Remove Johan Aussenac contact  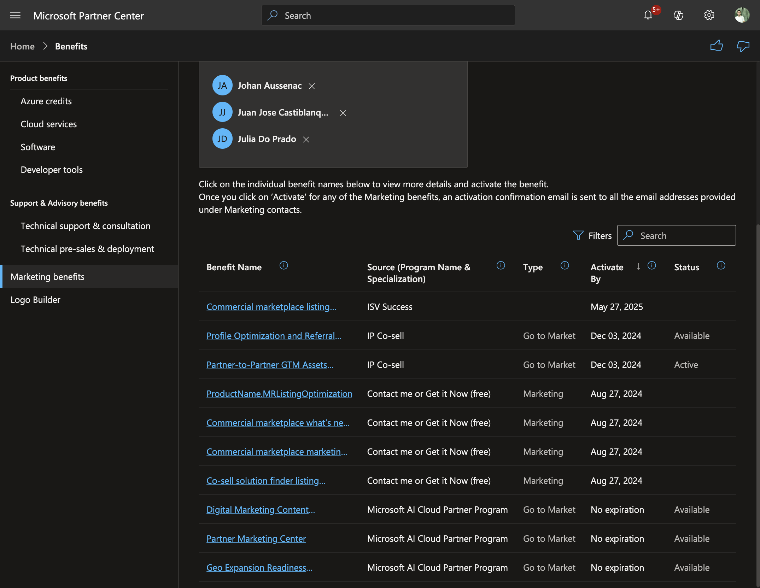click(311, 86)
